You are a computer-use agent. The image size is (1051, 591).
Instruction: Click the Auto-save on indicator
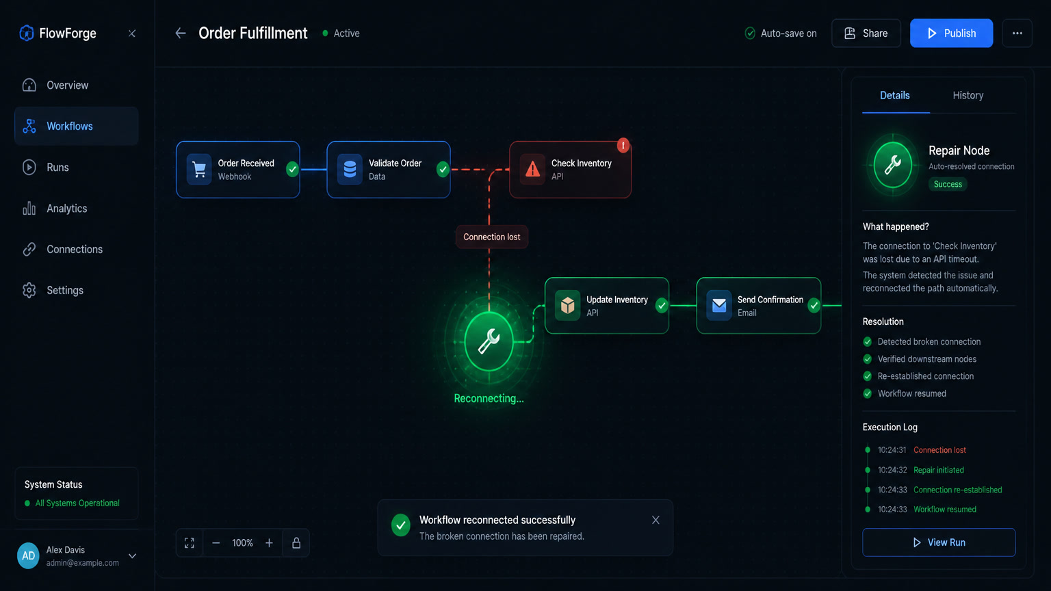[x=781, y=33]
